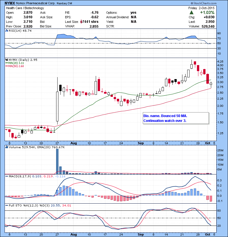Screen dimensions: 228x237
Task: Click the stochastic %K value 20.55
Action: click(x=55, y=205)
